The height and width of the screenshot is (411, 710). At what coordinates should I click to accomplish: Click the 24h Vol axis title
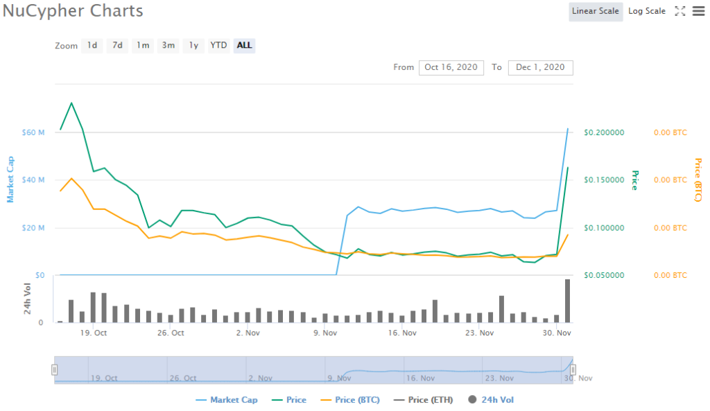[x=27, y=299]
